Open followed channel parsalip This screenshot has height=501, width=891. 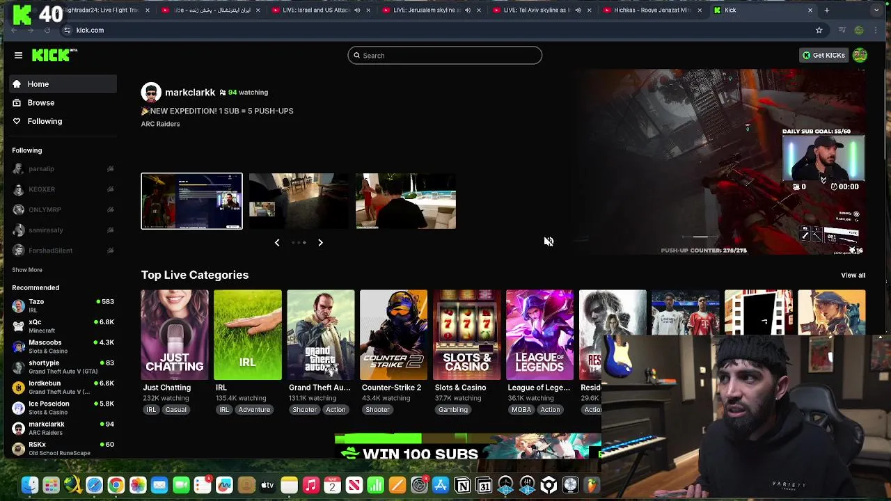(x=63, y=168)
